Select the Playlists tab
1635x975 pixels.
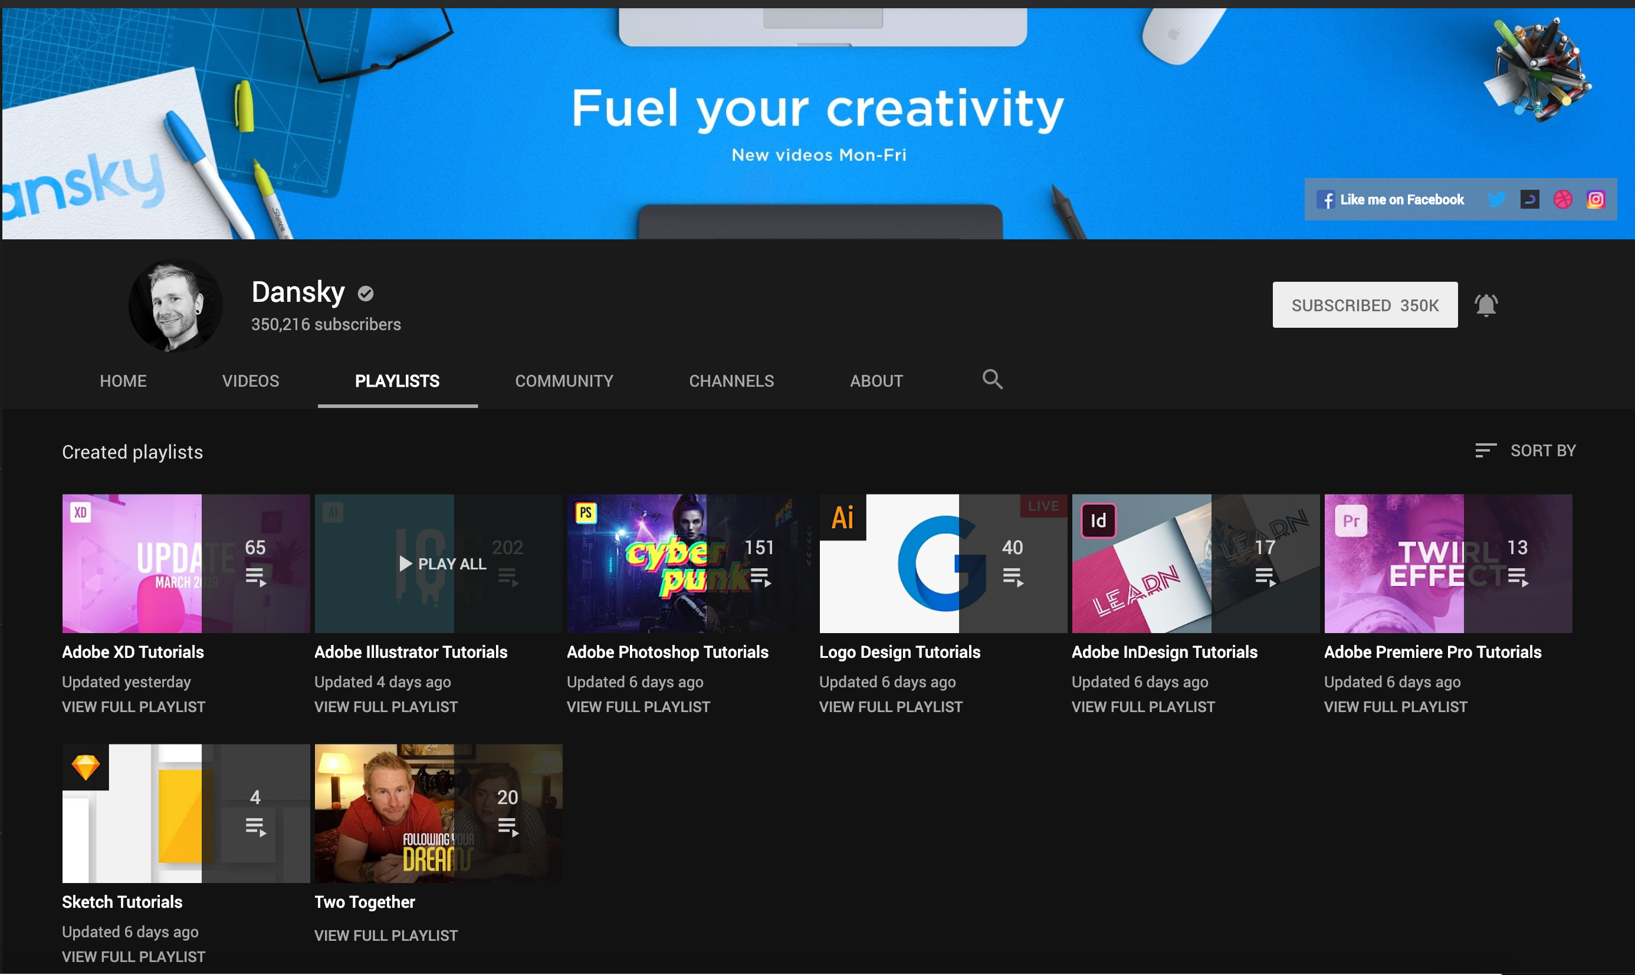398,381
